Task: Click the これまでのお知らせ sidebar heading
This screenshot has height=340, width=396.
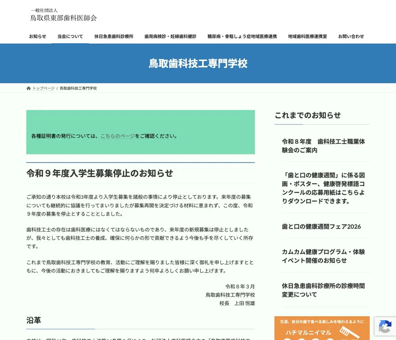Action: (308, 115)
